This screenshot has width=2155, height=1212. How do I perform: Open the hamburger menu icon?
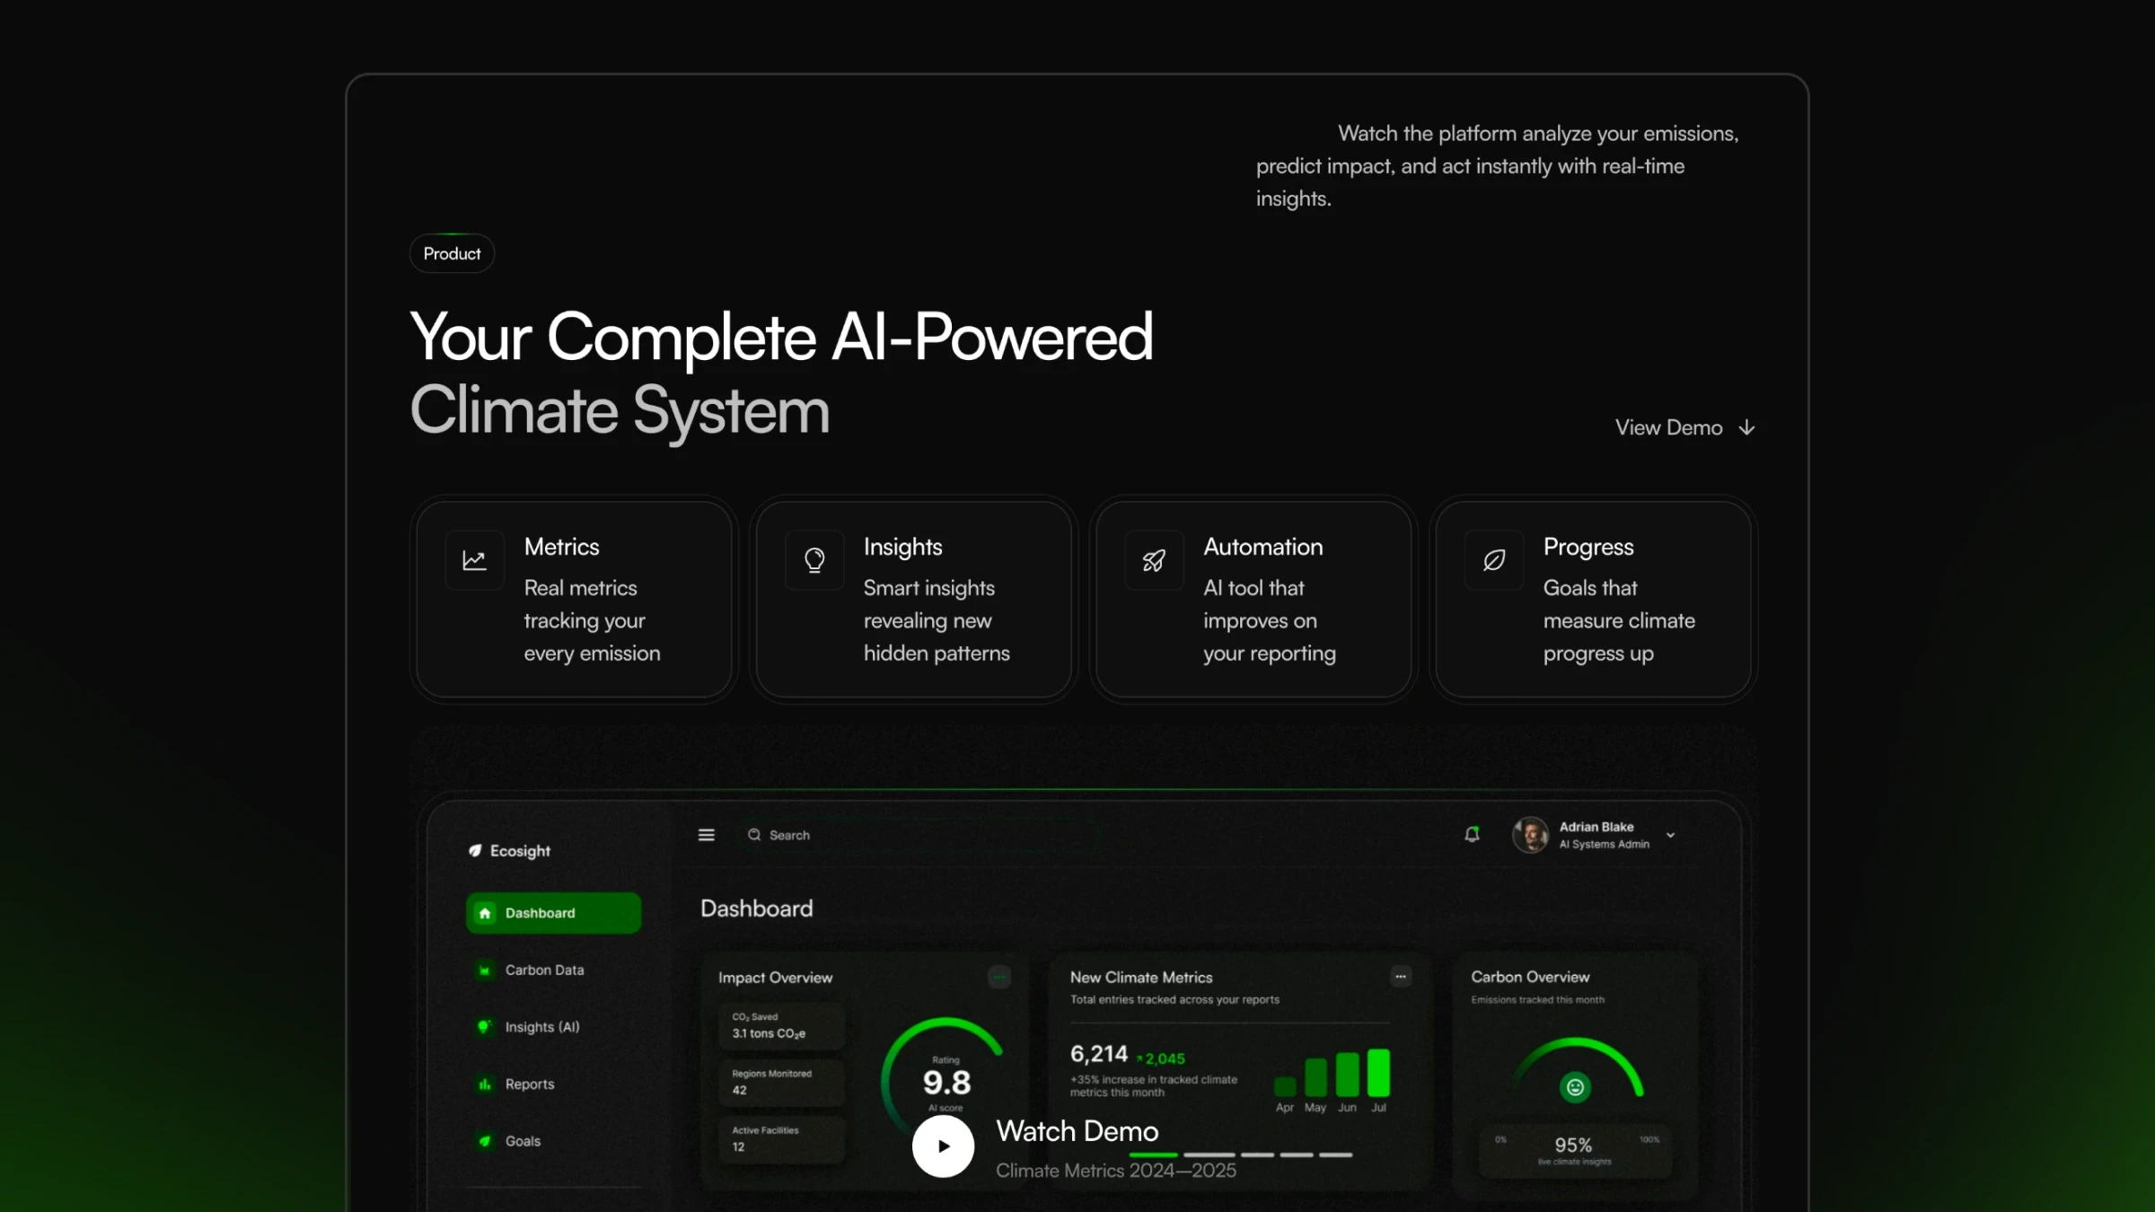pos(707,835)
